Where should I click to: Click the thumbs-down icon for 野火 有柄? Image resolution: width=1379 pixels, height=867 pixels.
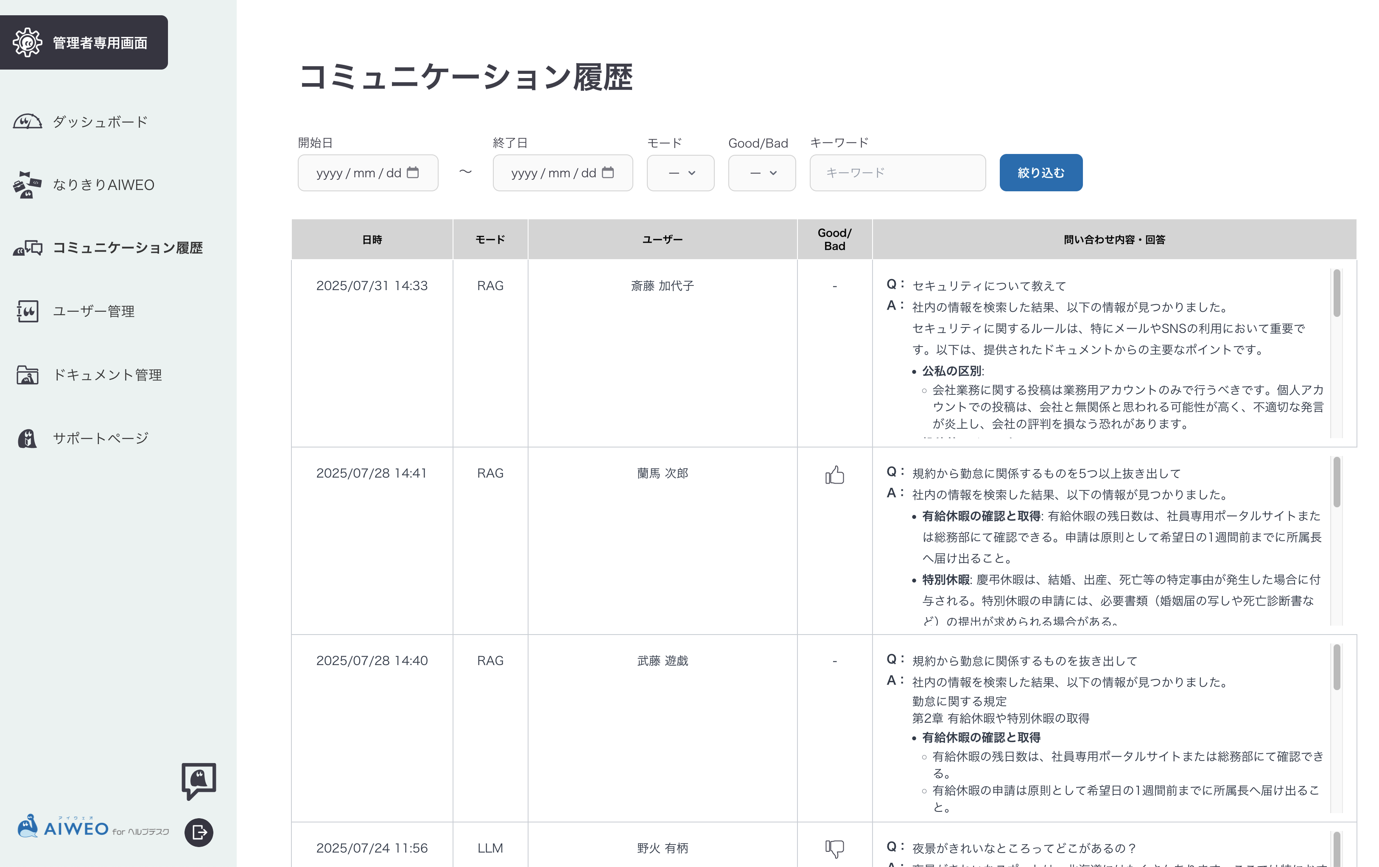[834, 849]
